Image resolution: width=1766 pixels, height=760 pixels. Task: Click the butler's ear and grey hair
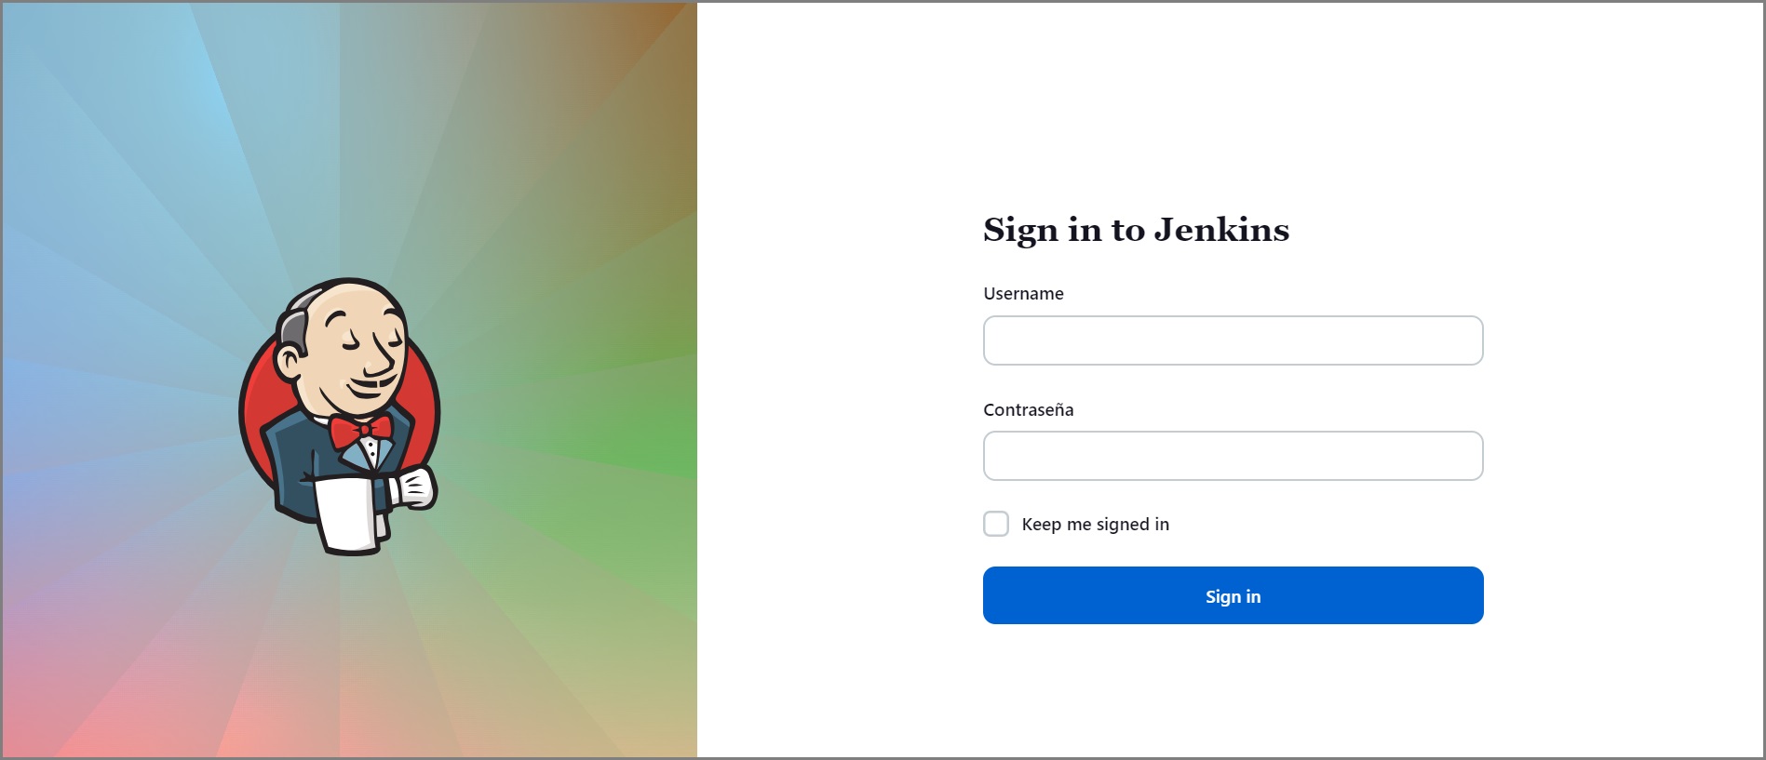290,346
